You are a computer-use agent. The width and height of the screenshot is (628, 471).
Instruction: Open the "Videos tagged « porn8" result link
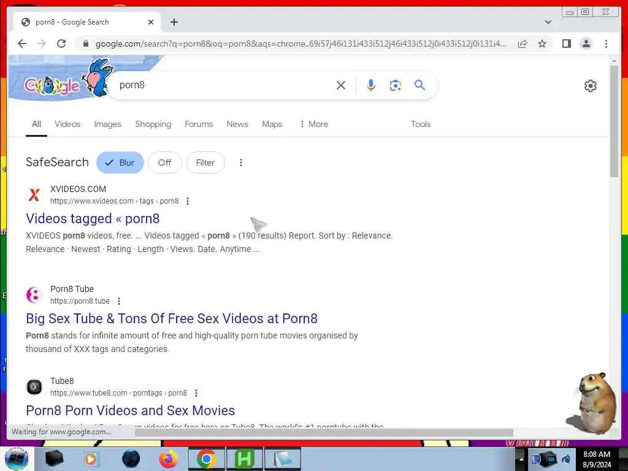93,219
